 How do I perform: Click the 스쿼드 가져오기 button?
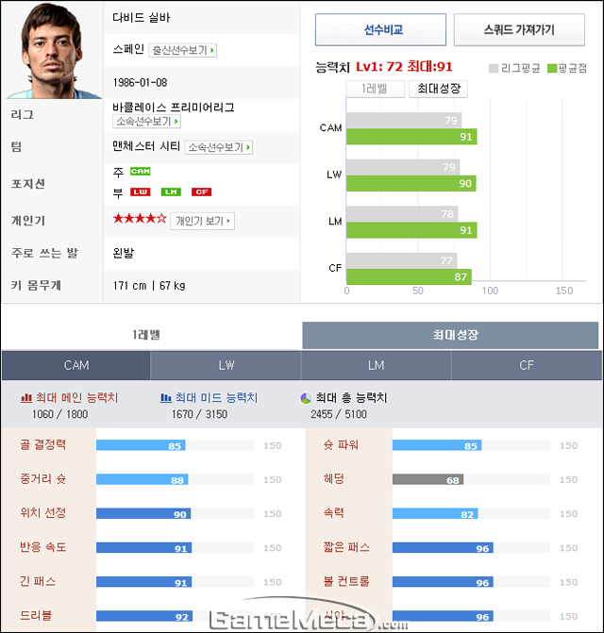coord(519,29)
